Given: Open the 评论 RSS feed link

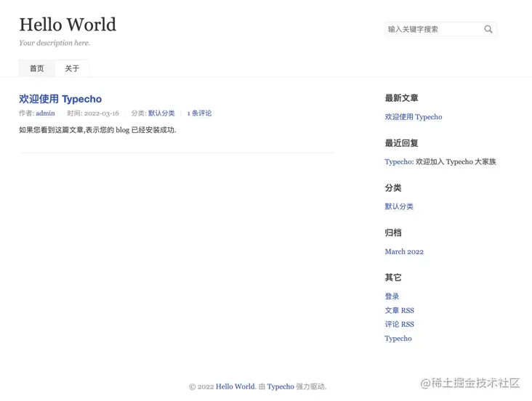Looking at the screenshot, I should tap(399, 324).
